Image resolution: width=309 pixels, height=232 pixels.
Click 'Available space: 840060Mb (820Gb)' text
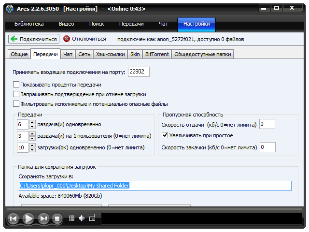pyautogui.click(x=60, y=196)
